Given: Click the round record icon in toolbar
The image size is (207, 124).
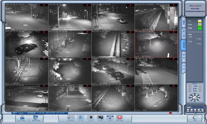Looking at the screenshot, I should (x=91, y=117).
